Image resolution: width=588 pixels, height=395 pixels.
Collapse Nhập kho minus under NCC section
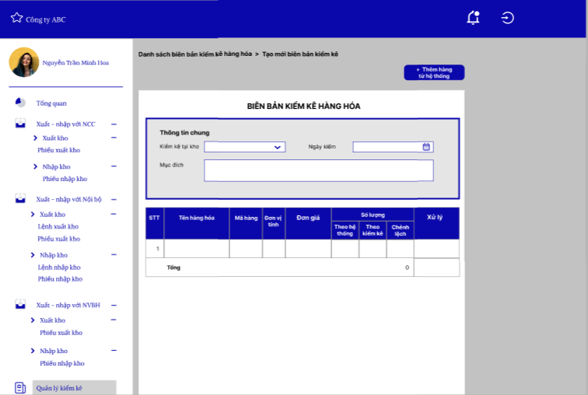click(x=114, y=166)
